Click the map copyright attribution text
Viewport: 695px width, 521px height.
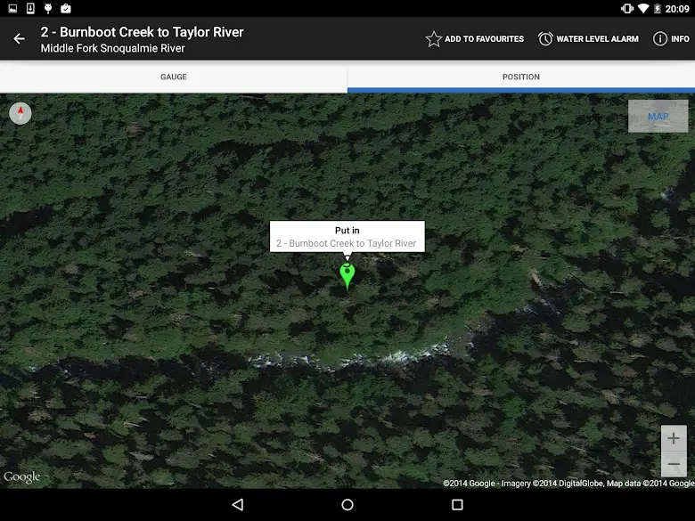[568, 484]
